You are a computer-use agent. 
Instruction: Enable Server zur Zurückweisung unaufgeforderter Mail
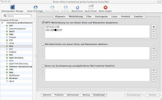(43, 66)
